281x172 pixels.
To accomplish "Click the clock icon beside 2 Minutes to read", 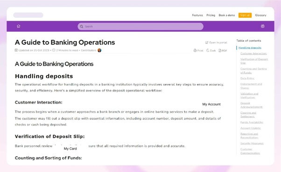I will [54, 50].
